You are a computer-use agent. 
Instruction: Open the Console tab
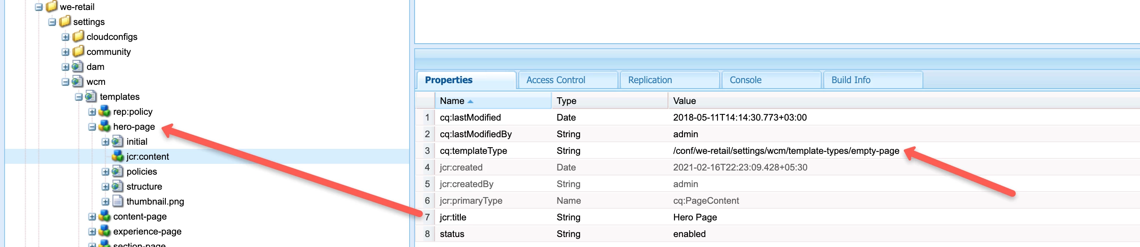pos(745,80)
